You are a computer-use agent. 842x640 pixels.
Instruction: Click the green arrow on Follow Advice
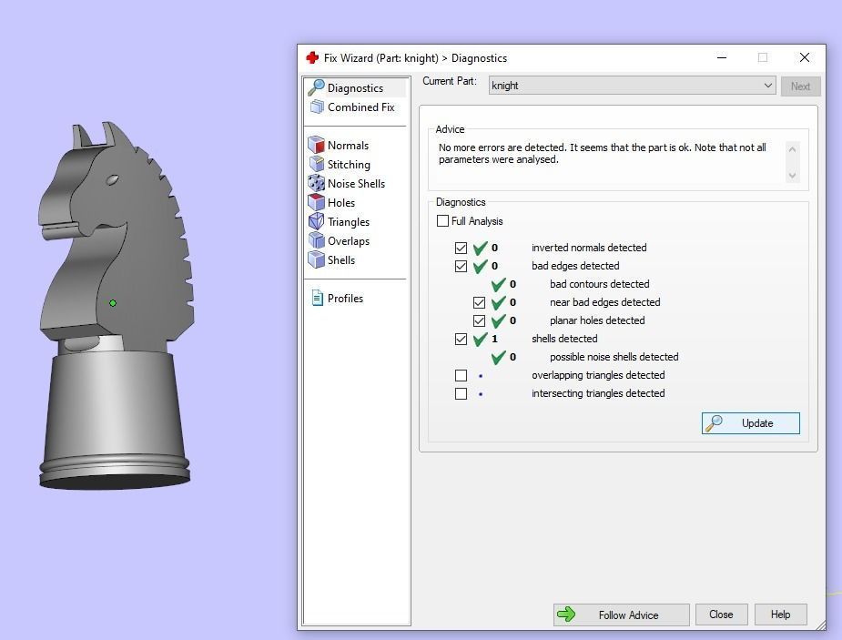[566, 615]
